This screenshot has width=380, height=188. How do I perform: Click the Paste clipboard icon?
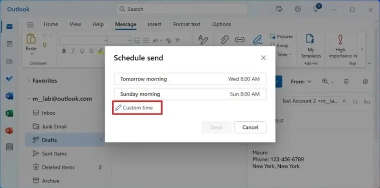(x=31, y=39)
